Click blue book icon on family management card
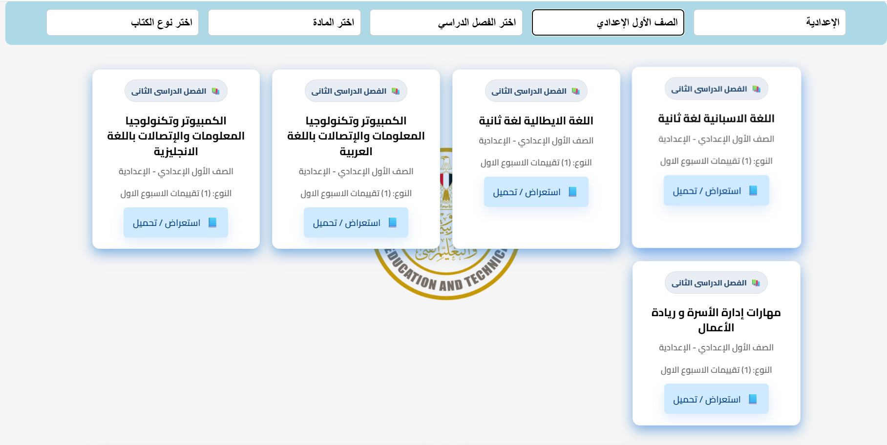887x445 pixels. click(x=753, y=399)
